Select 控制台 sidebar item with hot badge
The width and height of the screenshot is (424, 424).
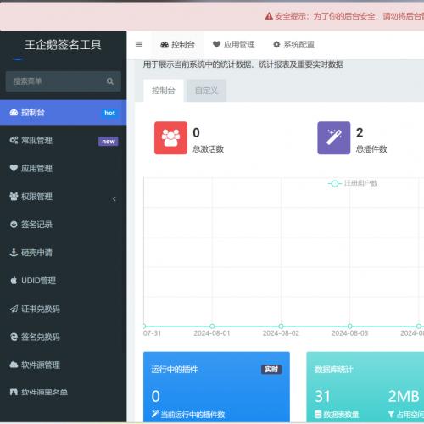click(64, 113)
